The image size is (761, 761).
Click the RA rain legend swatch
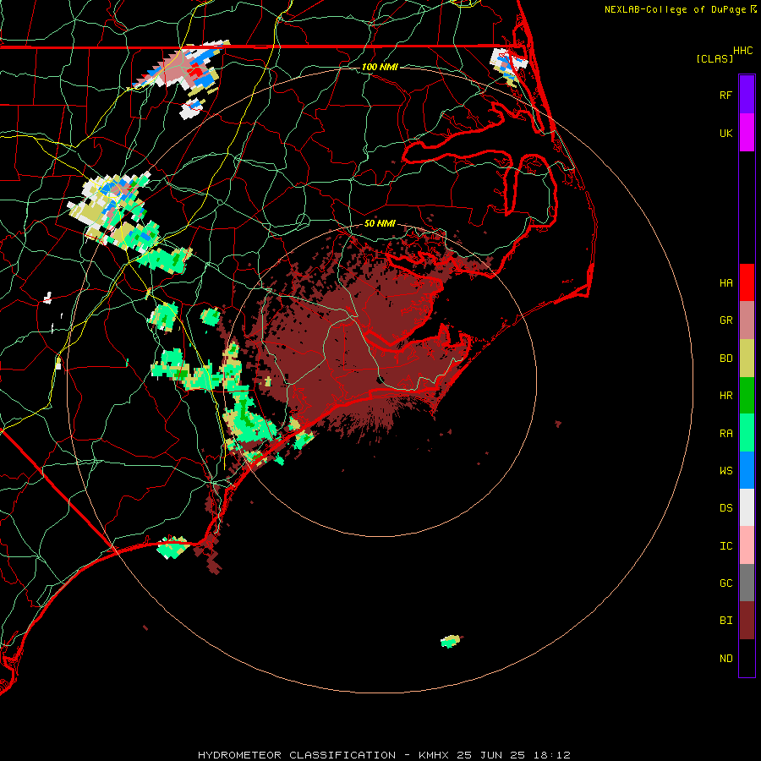(747, 433)
